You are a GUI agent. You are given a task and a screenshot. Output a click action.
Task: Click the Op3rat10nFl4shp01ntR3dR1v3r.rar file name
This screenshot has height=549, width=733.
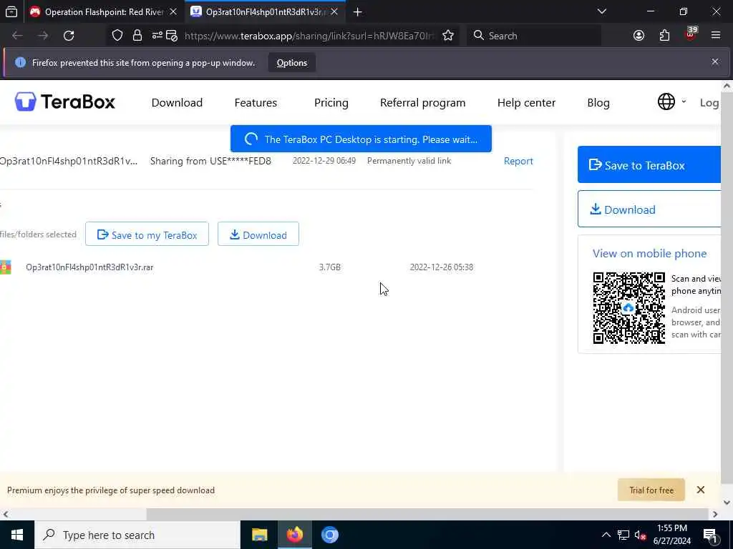pos(89,267)
